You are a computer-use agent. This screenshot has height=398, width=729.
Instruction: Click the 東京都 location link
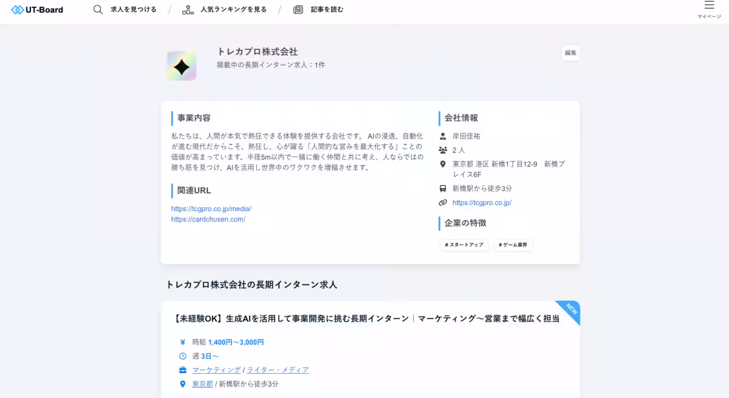tap(203, 384)
